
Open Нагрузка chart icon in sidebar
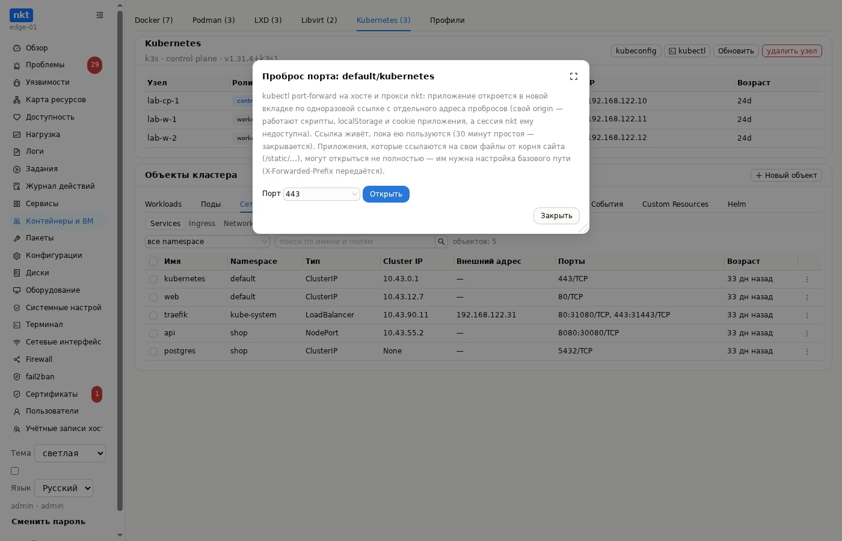tap(17, 135)
